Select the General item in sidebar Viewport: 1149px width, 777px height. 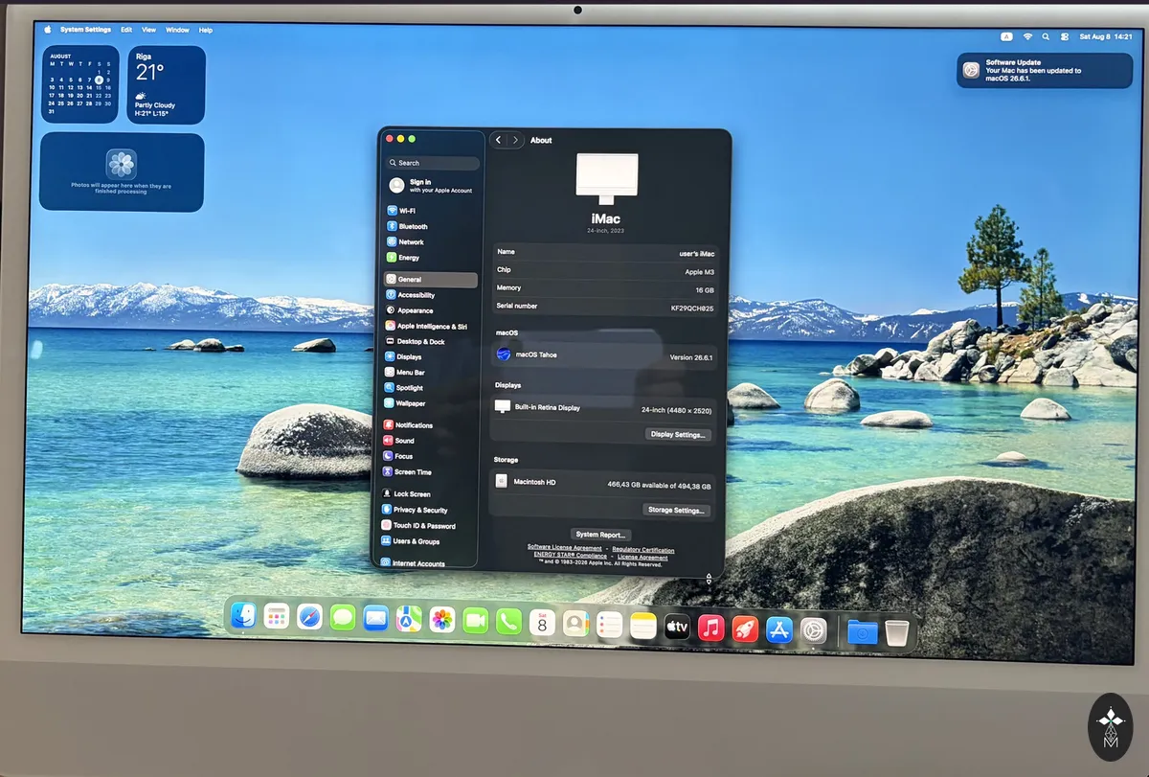pyautogui.click(x=430, y=280)
